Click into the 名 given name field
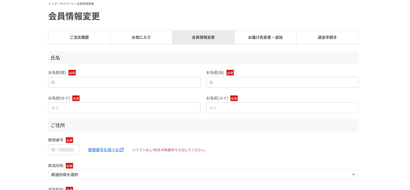Viewport: 410px width, 190px height. [x=282, y=82]
